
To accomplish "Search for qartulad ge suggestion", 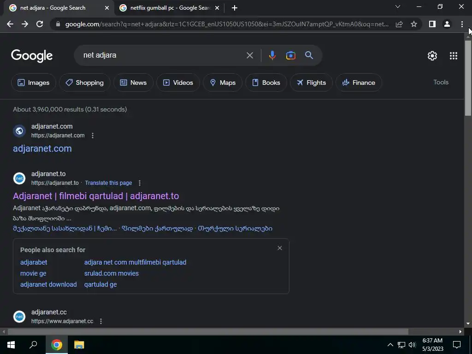I will [x=100, y=284].
